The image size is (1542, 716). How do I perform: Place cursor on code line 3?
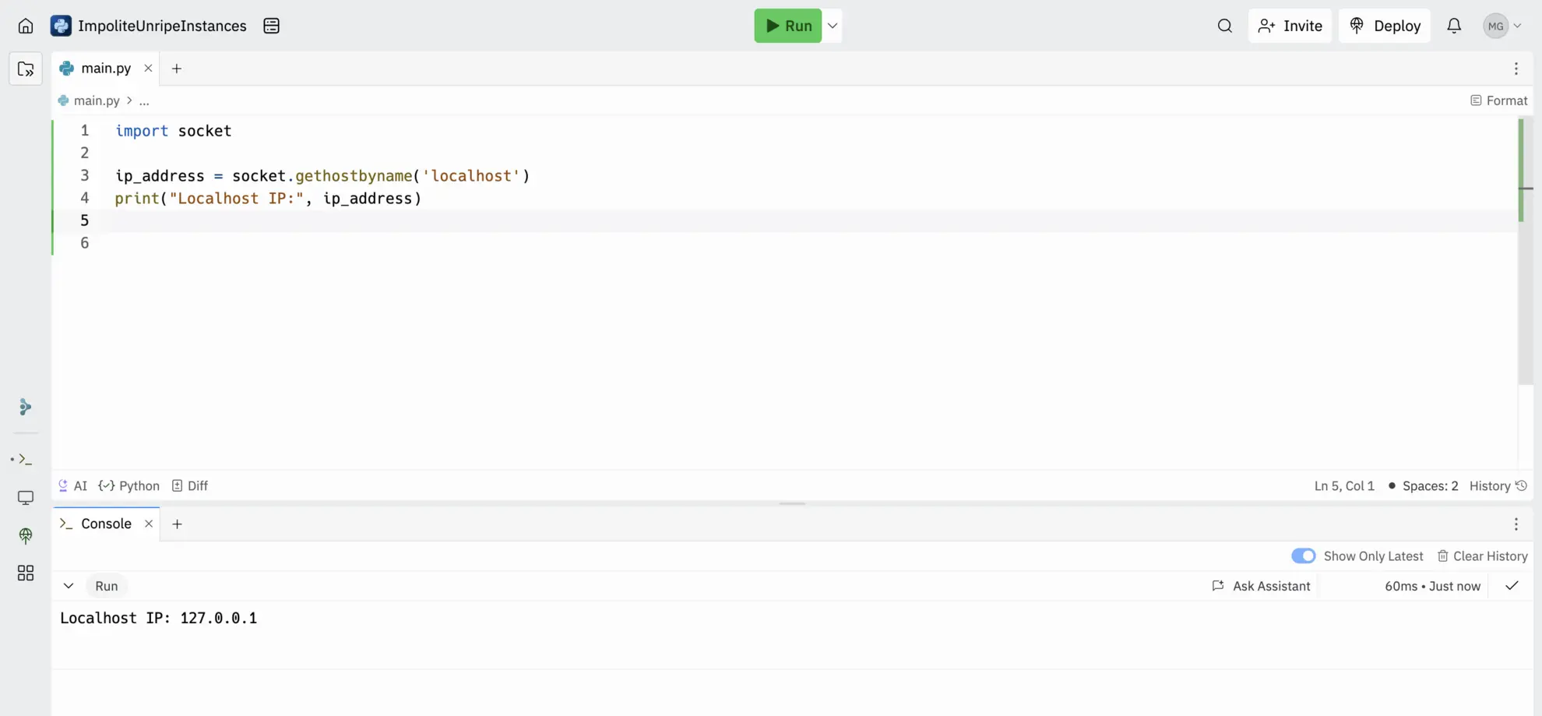click(x=322, y=176)
